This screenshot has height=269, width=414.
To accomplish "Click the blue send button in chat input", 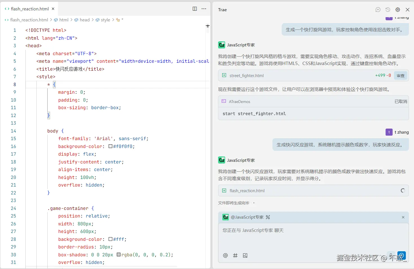I will point(401,255).
